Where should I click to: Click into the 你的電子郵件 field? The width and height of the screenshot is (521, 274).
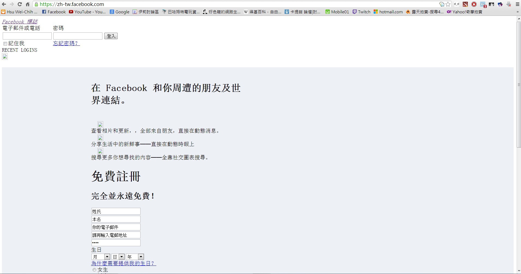click(x=116, y=227)
